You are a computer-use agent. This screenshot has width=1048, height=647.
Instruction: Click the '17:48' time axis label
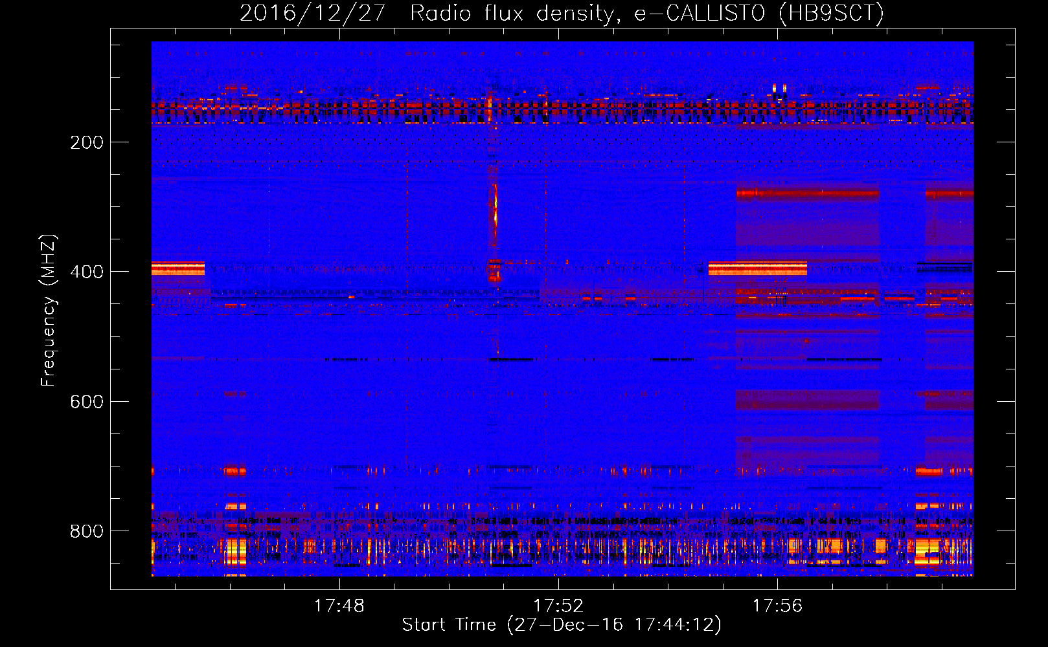pyautogui.click(x=339, y=606)
